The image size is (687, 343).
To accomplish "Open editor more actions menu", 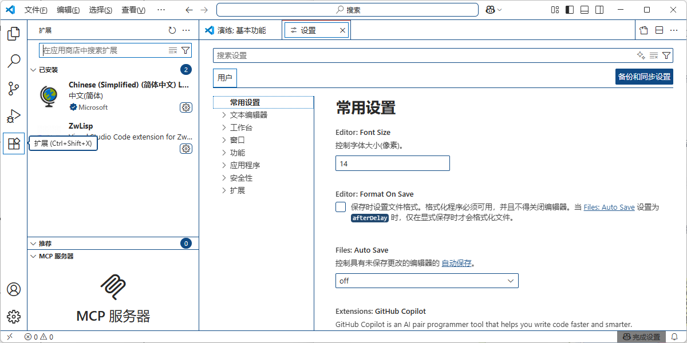I will (674, 30).
